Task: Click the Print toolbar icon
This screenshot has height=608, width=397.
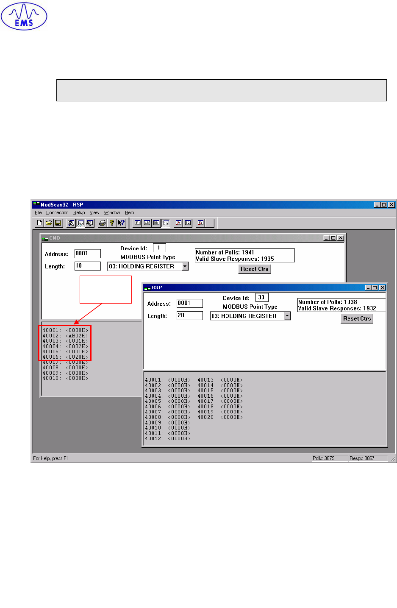Action: (102, 223)
